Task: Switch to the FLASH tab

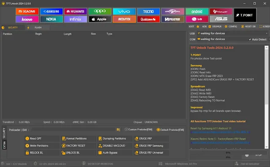Action: 38,27
